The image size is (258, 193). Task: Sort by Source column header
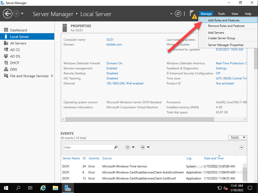point(107,158)
